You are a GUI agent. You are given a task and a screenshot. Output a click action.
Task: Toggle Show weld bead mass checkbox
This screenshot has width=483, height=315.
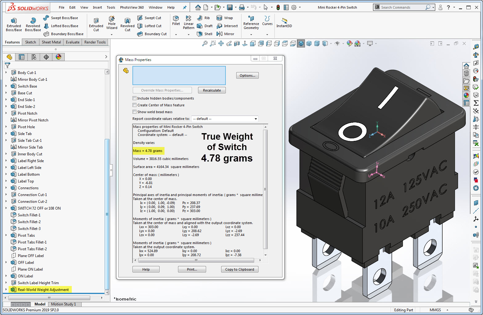pos(135,112)
